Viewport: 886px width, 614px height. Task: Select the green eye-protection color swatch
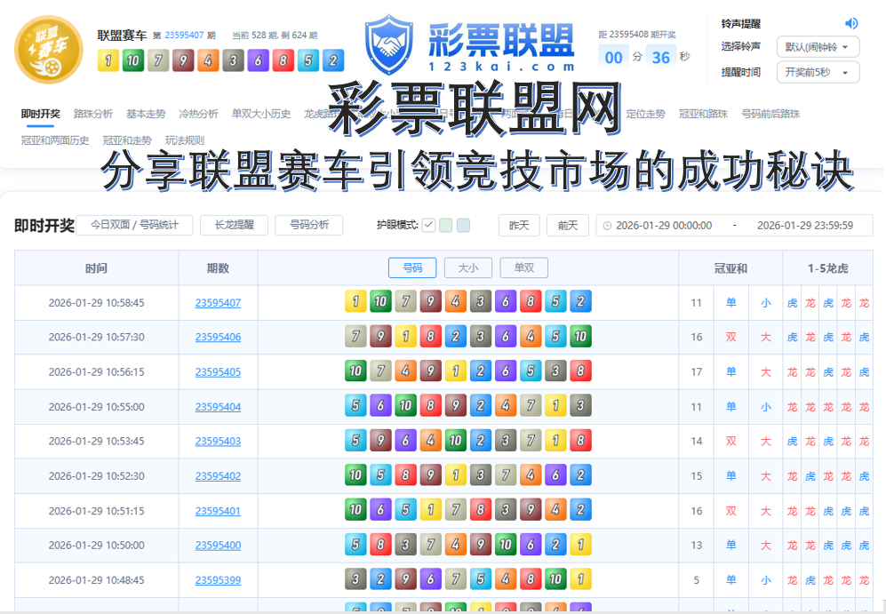tap(446, 225)
